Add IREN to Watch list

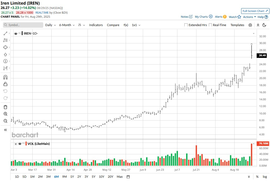pyautogui.click(x=235, y=17)
